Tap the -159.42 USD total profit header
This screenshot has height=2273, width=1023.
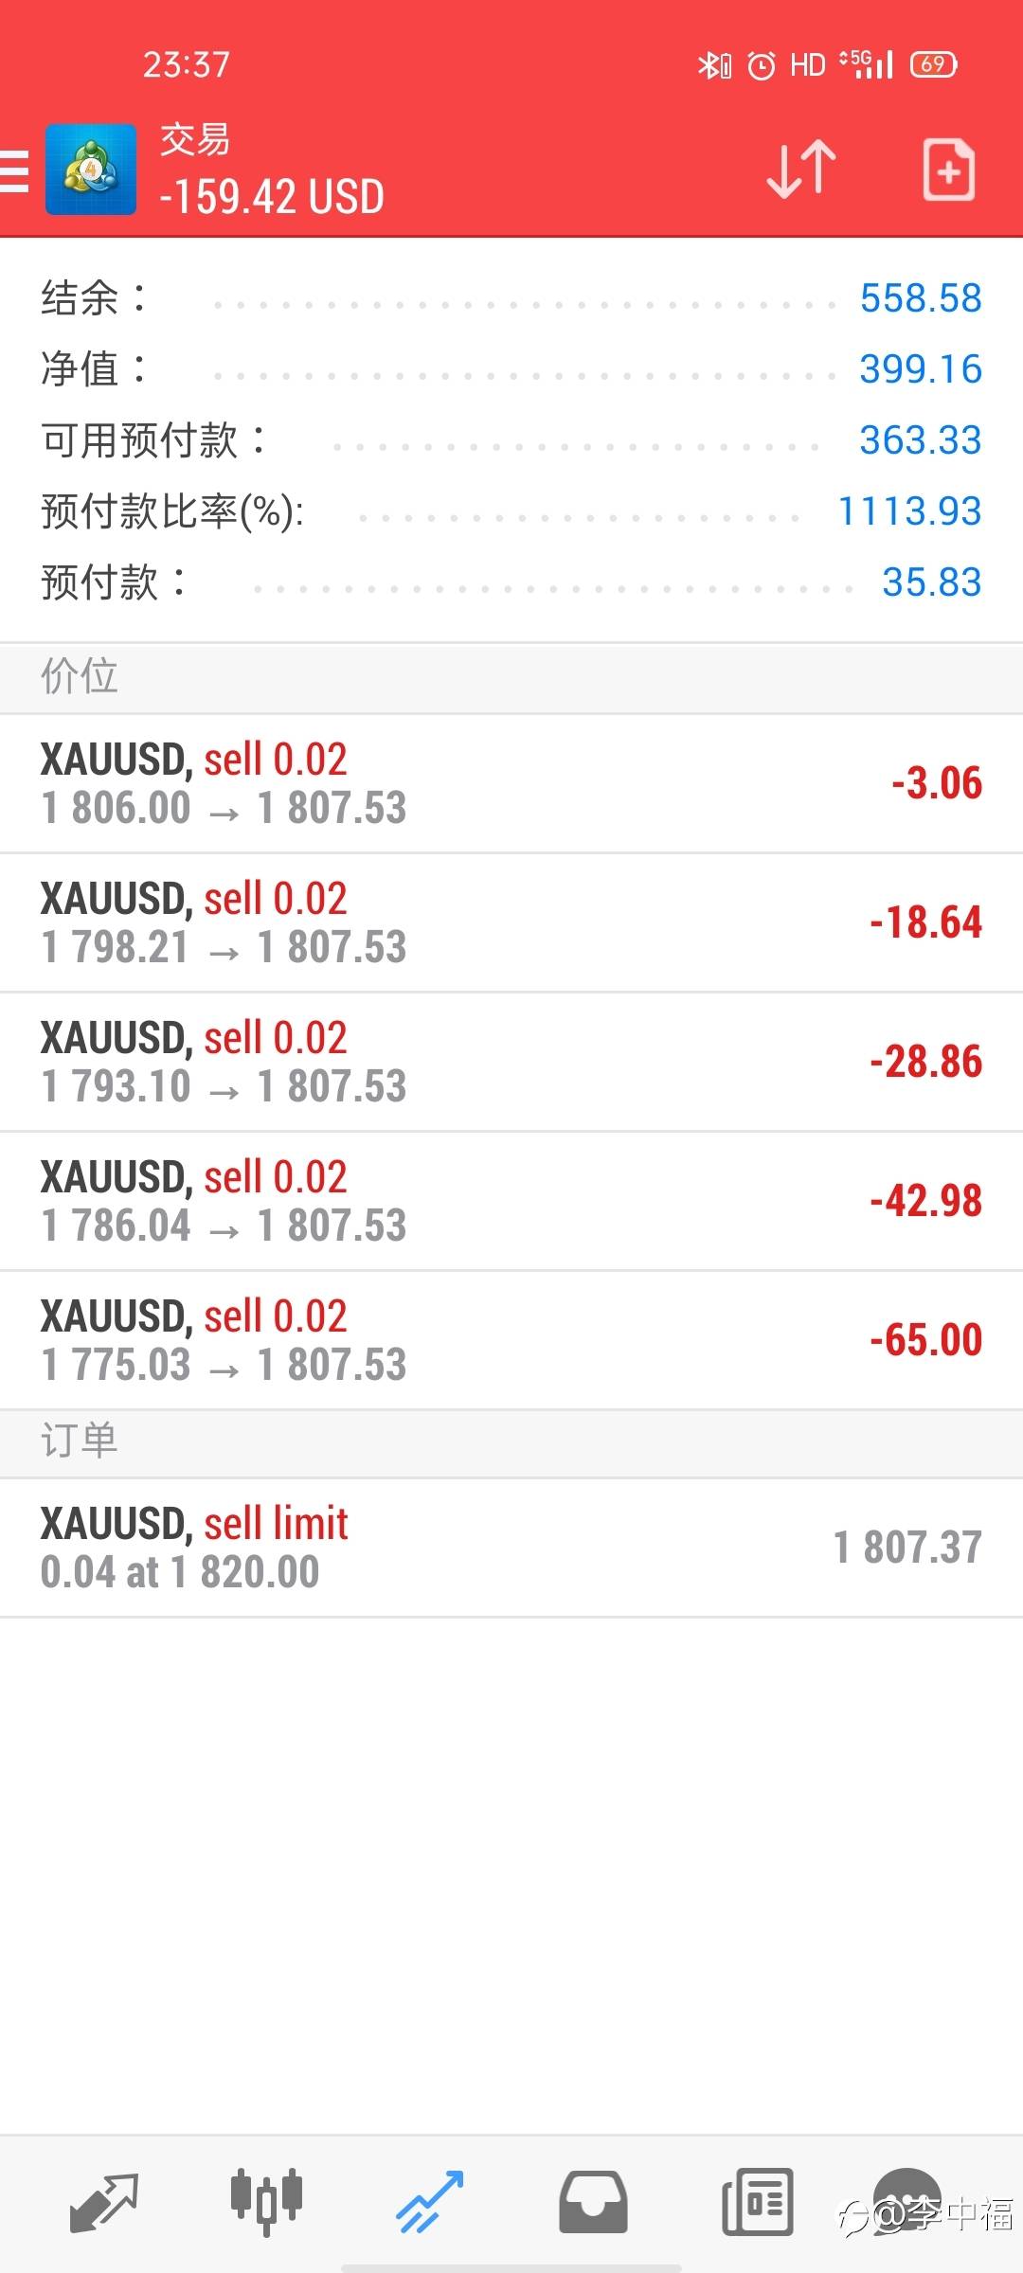[x=272, y=197]
